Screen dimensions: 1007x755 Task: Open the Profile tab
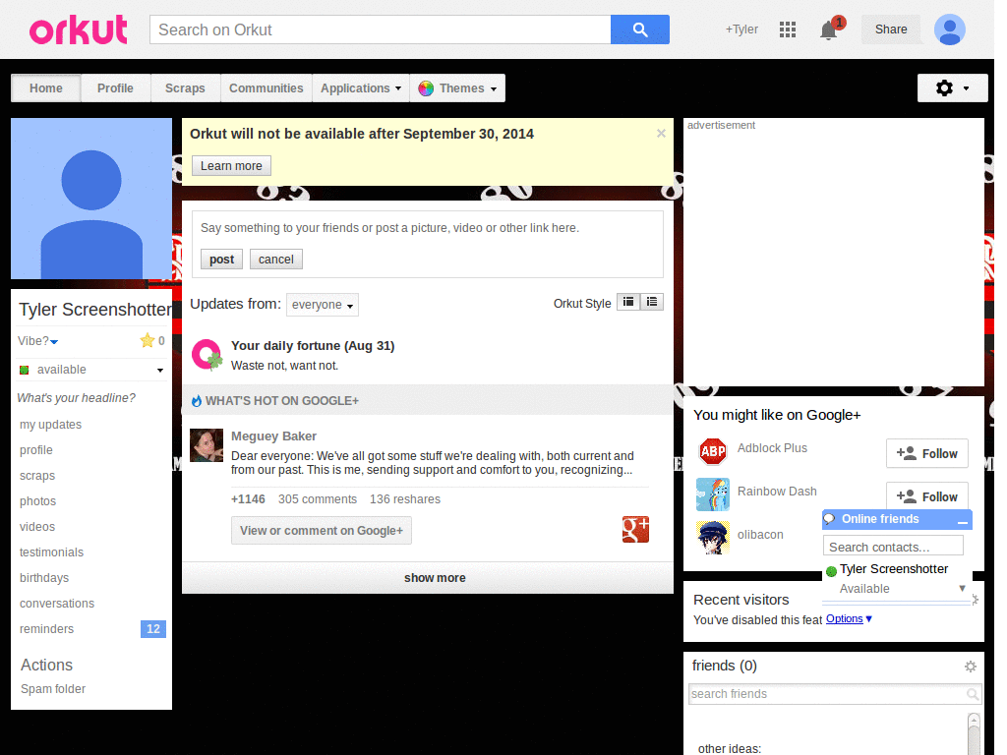coord(116,88)
